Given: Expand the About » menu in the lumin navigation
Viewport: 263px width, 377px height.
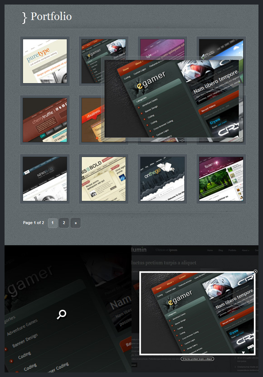Looking at the screenshot, I should [x=245, y=250].
